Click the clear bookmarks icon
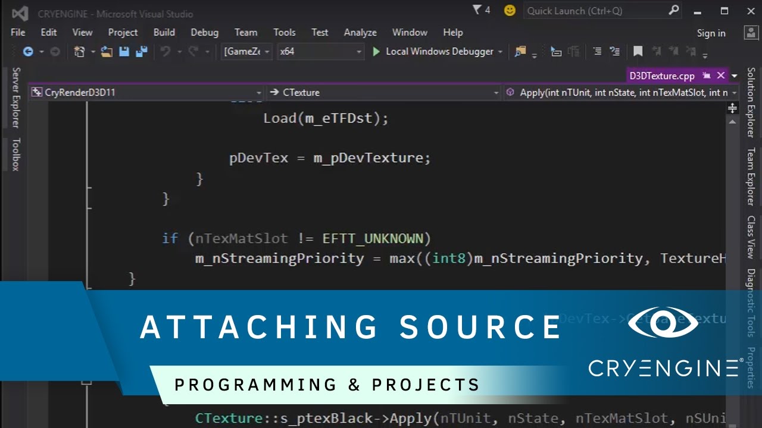Viewport: 762px width, 428px height. tap(691, 52)
